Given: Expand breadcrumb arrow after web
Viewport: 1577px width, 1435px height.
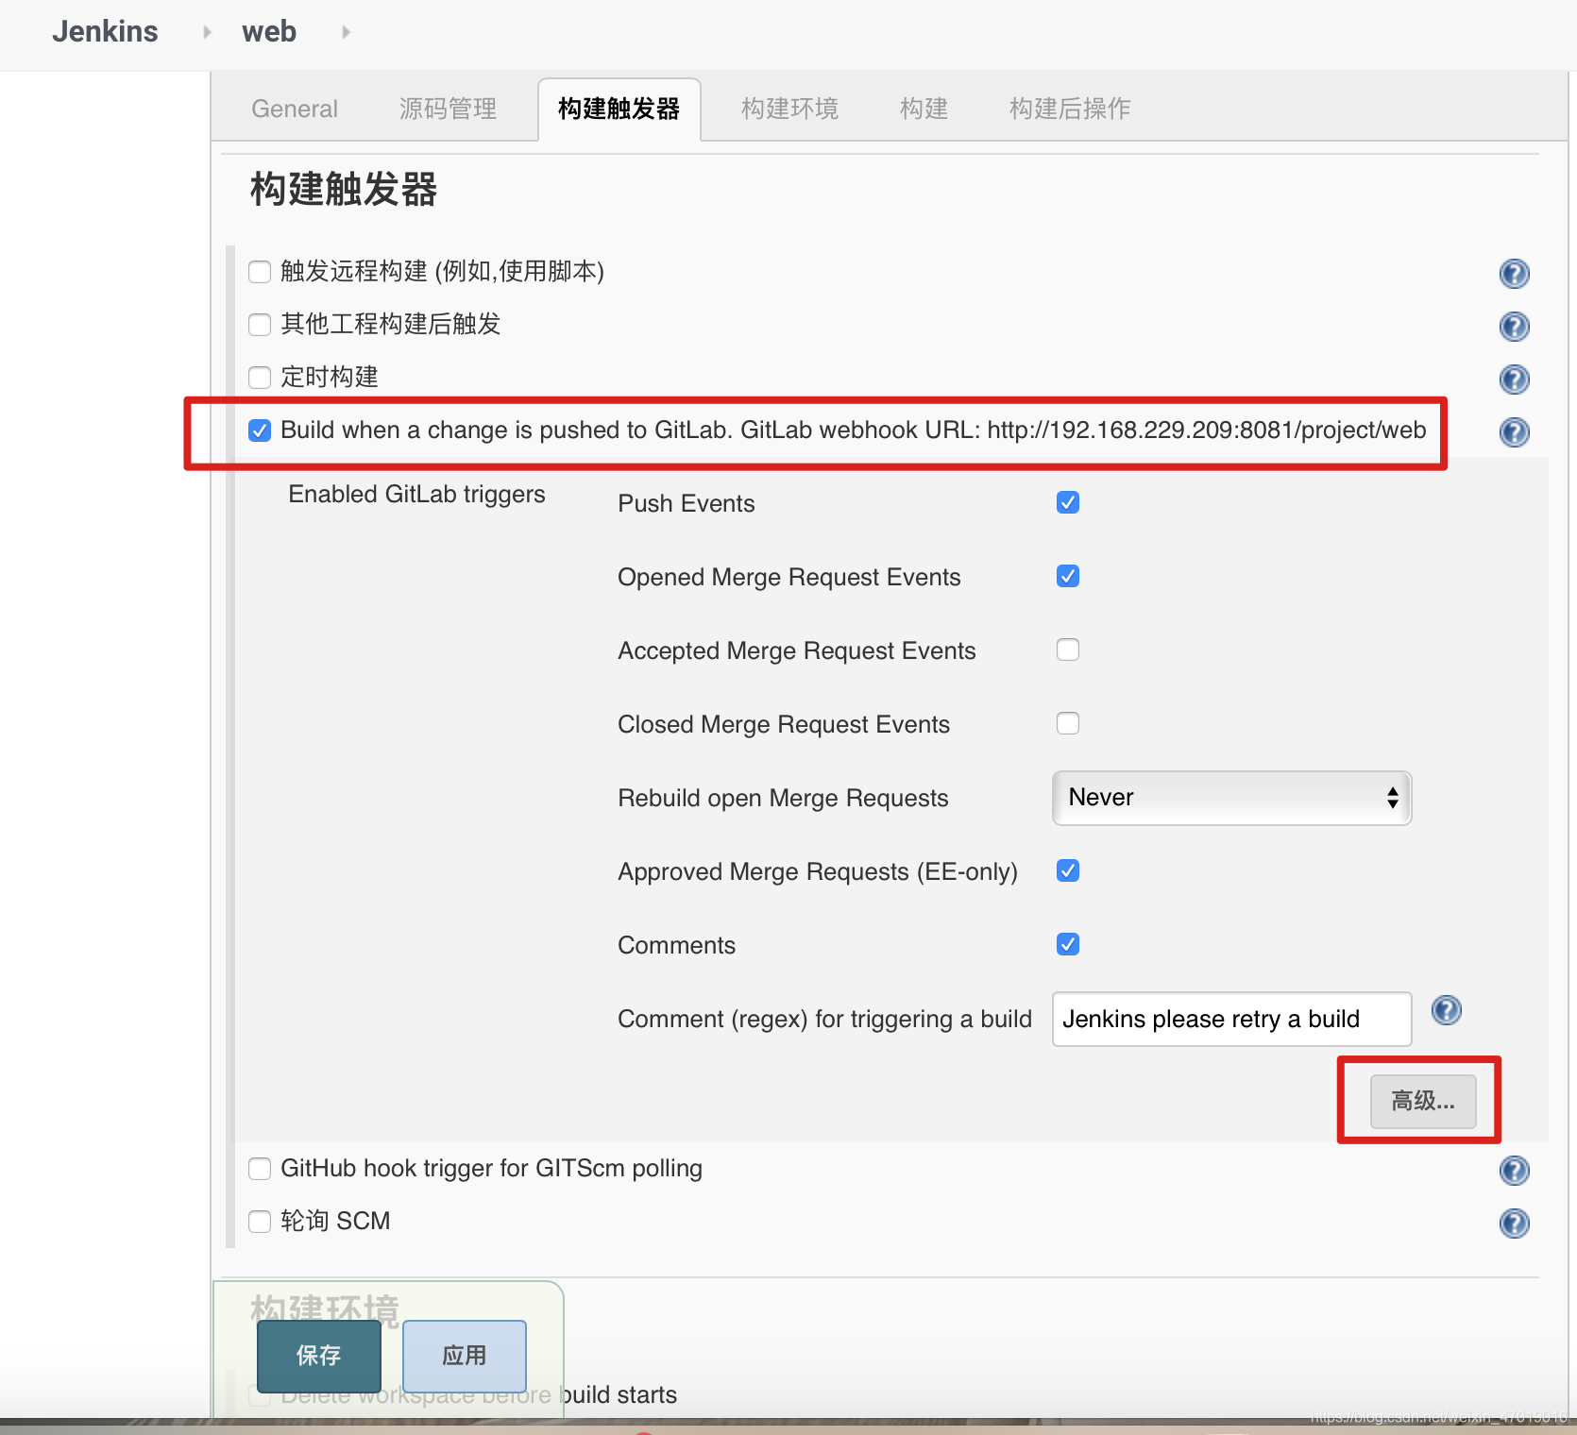Looking at the screenshot, I should click(346, 32).
